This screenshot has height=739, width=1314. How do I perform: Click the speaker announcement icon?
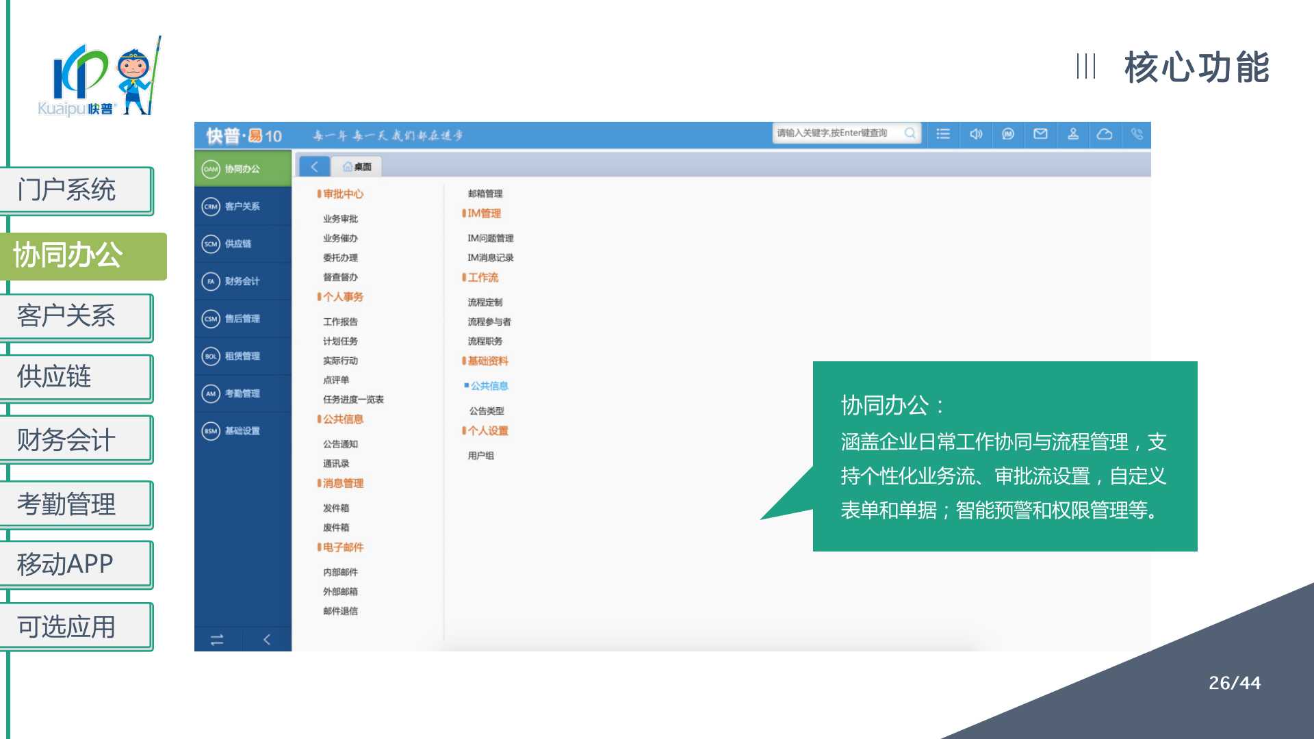click(x=976, y=134)
